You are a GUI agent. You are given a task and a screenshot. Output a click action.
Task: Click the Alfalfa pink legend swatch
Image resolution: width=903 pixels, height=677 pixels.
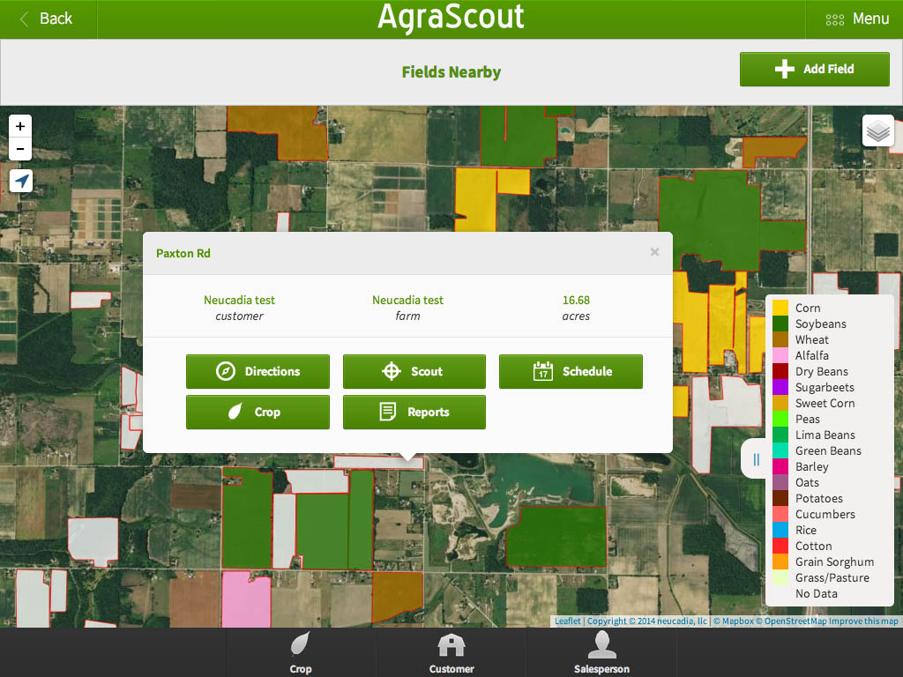780,355
